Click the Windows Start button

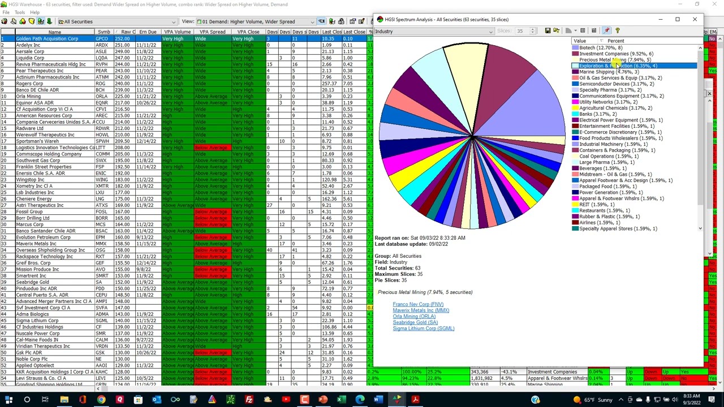tap(8, 400)
